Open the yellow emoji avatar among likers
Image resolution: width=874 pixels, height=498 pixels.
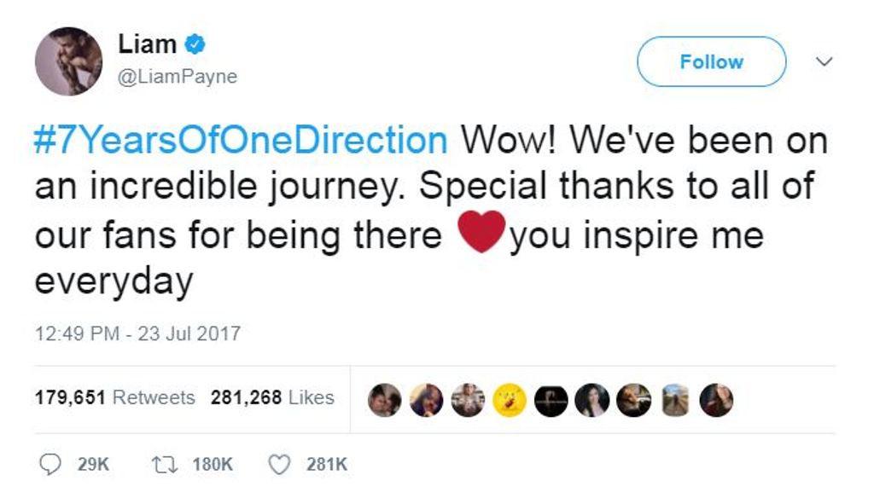[x=510, y=399]
